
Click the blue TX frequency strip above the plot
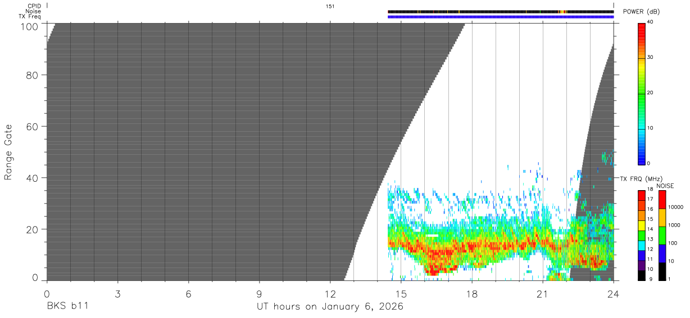[501, 17]
